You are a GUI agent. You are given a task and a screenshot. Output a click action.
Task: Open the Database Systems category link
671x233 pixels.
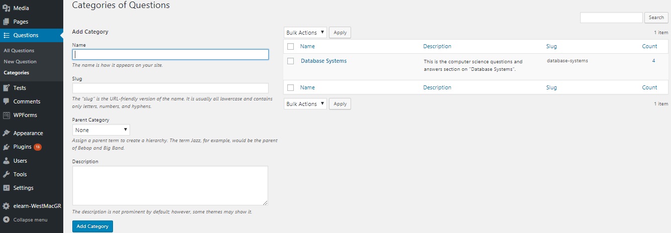323,61
